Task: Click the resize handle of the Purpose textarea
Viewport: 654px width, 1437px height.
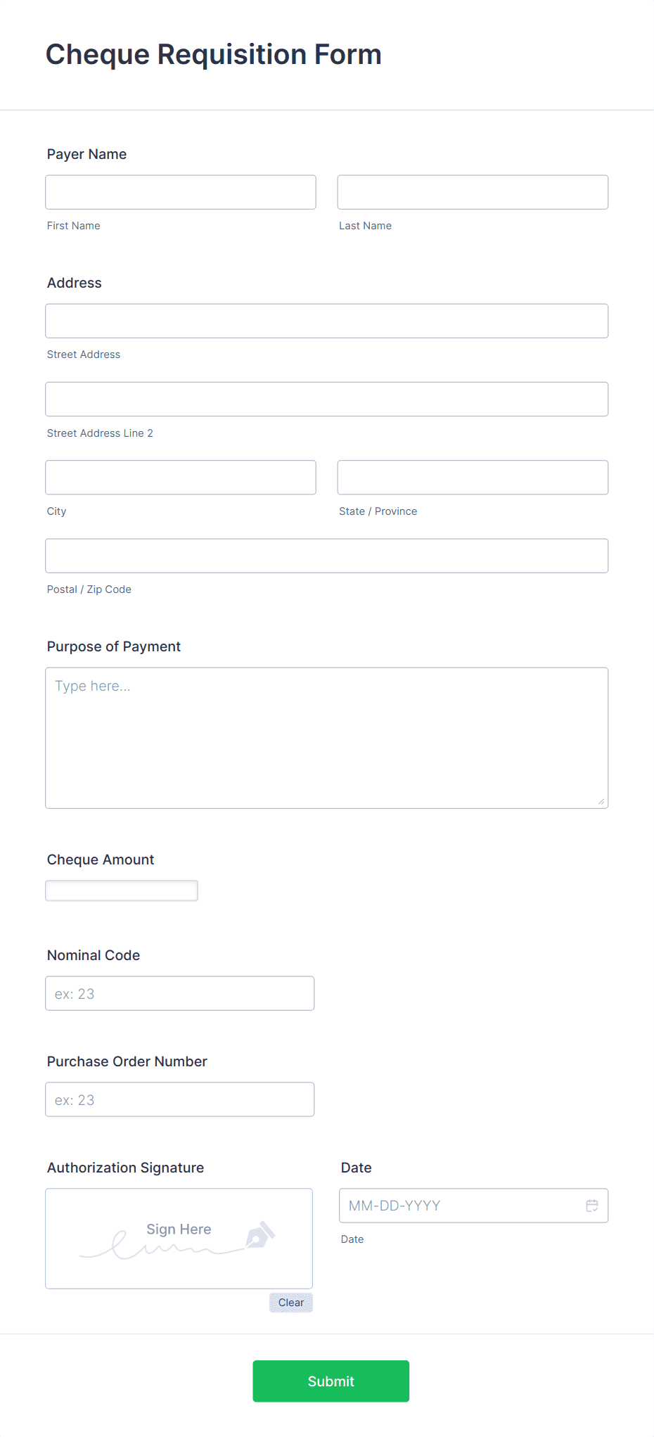Action: [603, 801]
